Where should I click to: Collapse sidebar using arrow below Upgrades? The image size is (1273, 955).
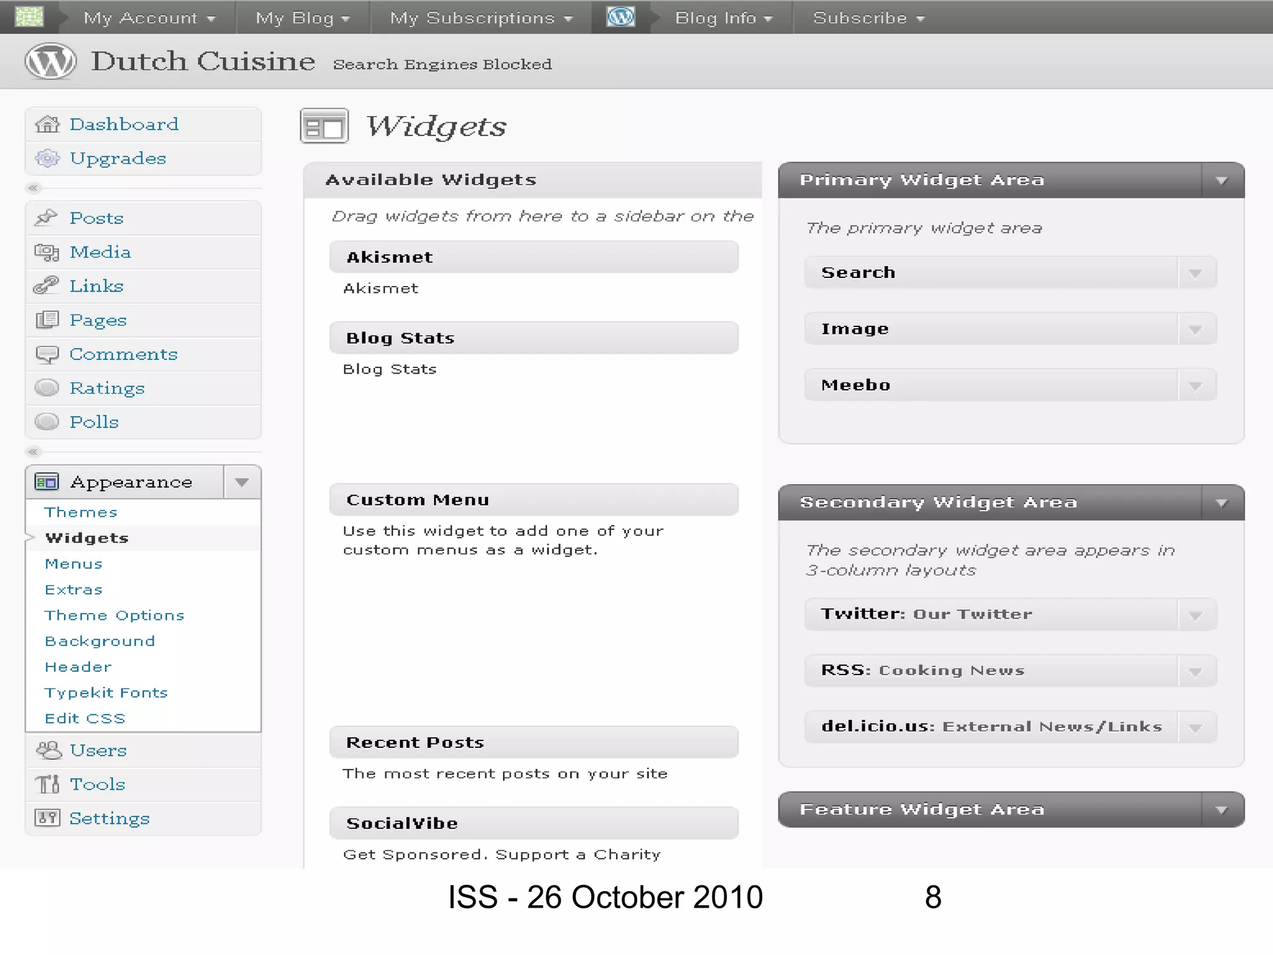pyautogui.click(x=34, y=188)
